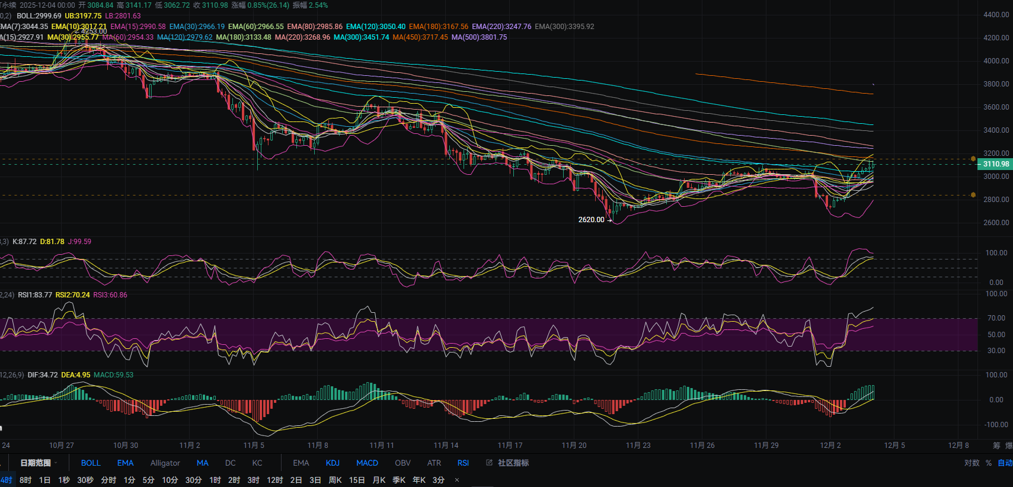Open 社区指标 community indicators
The height and width of the screenshot is (487, 1013).
pos(513,463)
